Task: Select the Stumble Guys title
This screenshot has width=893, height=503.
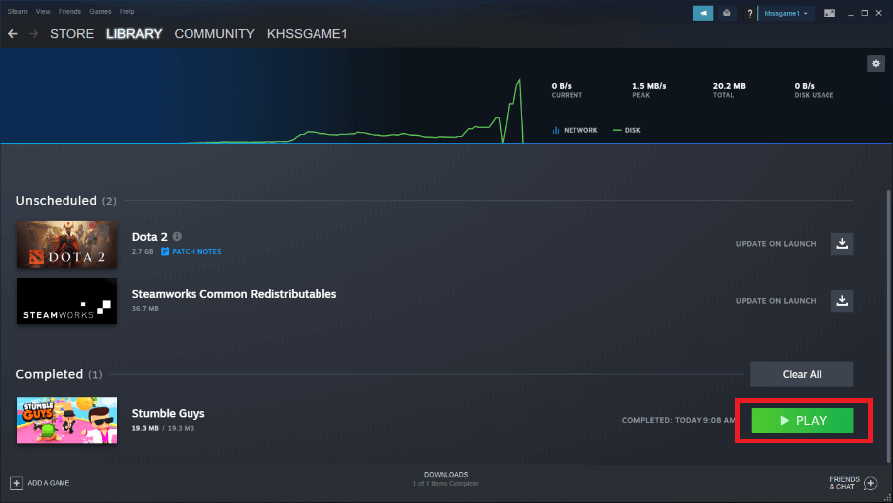Action: (x=168, y=413)
